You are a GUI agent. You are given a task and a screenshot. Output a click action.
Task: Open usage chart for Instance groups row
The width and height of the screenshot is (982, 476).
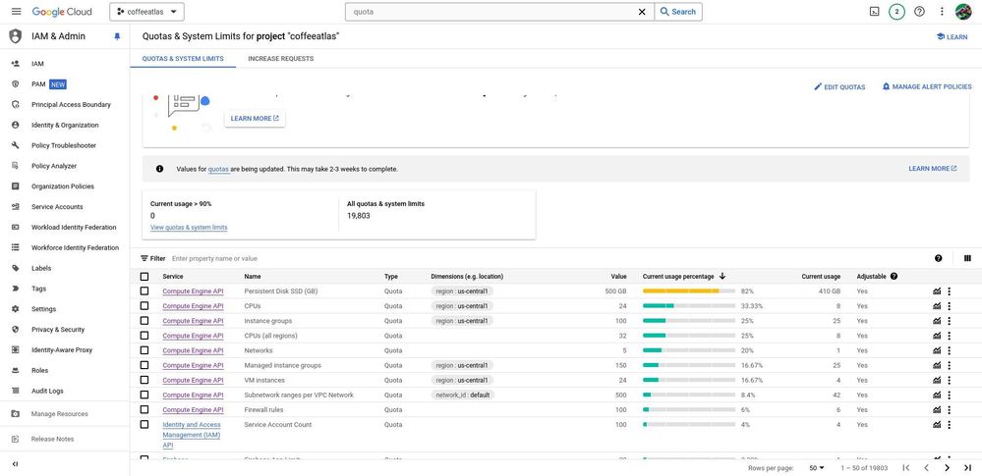coord(937,321)
